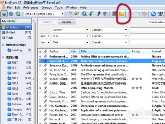Create a New Reference with the plus icon
The height and width of the screenshot is (124, 165).
tap(77, 14)
